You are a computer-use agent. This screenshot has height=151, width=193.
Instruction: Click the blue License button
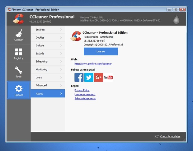click(x=101, y=51)
